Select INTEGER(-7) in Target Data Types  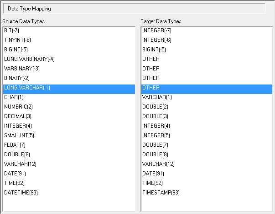156,30
